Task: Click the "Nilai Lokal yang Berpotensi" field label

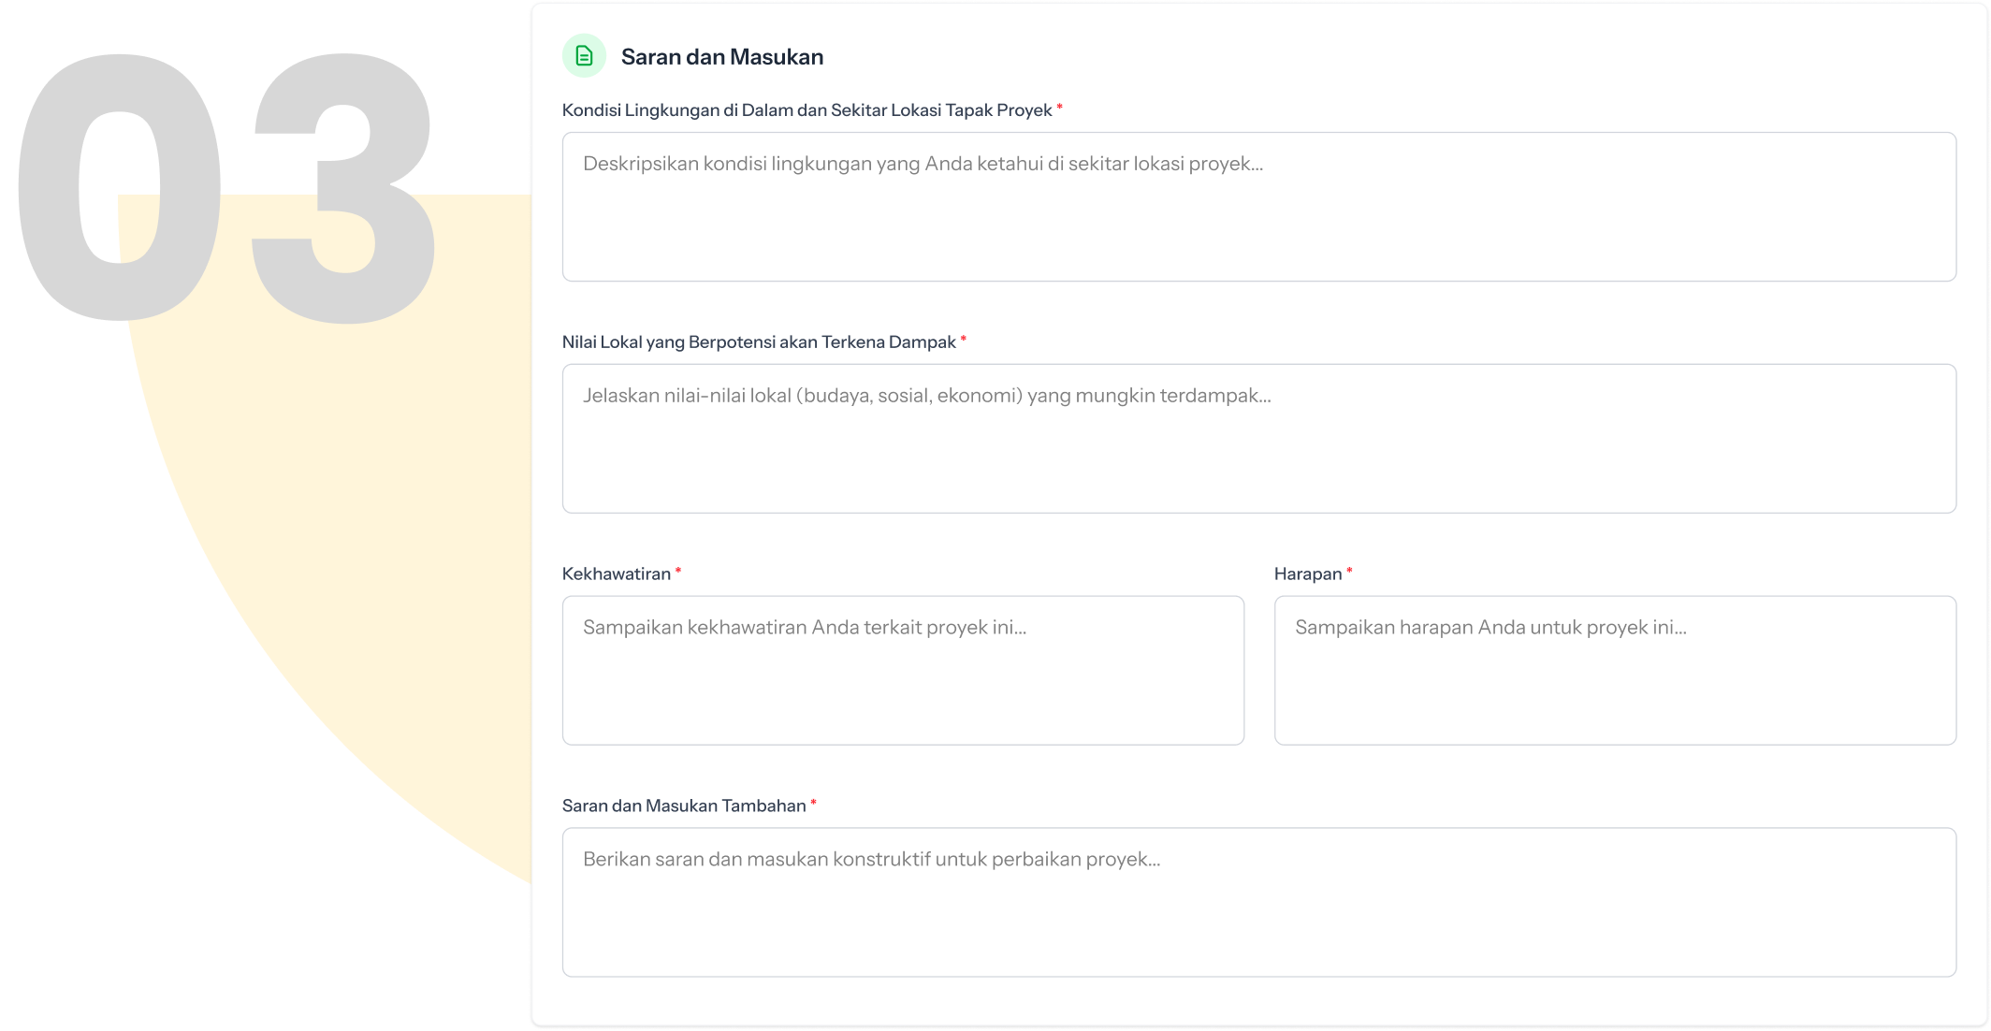Action: tap(758, 342)
